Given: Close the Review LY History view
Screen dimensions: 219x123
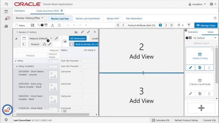Looking at the screenshot, I should (x=95, y=32).
